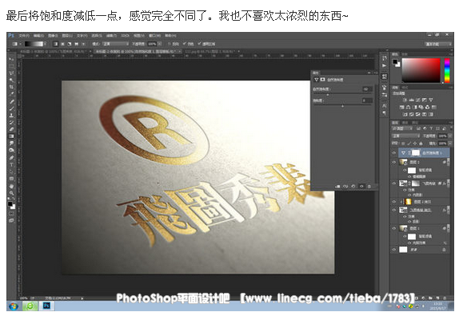Add a Brightness/Contrast adjustment from Adjustments panel
Viewport: 455px width, 312px height.
point(405,100)
